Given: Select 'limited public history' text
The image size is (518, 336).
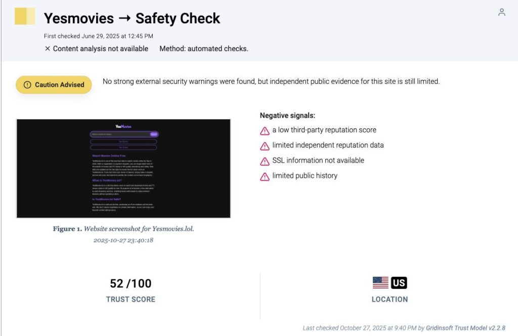Looking at the screenshot, I should (305, 176).
